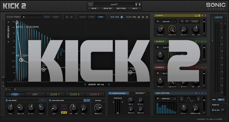Click the pitch range down arrow
Screen dimensions: 229x122
coord(8,42)
